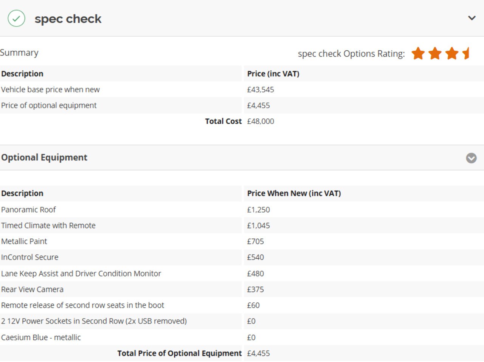Click the Vehicle base price when new row
This screenshot has width=484, height=362.
(x=242, y=90)
